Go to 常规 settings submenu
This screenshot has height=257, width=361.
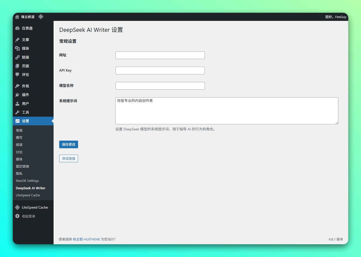19,130
